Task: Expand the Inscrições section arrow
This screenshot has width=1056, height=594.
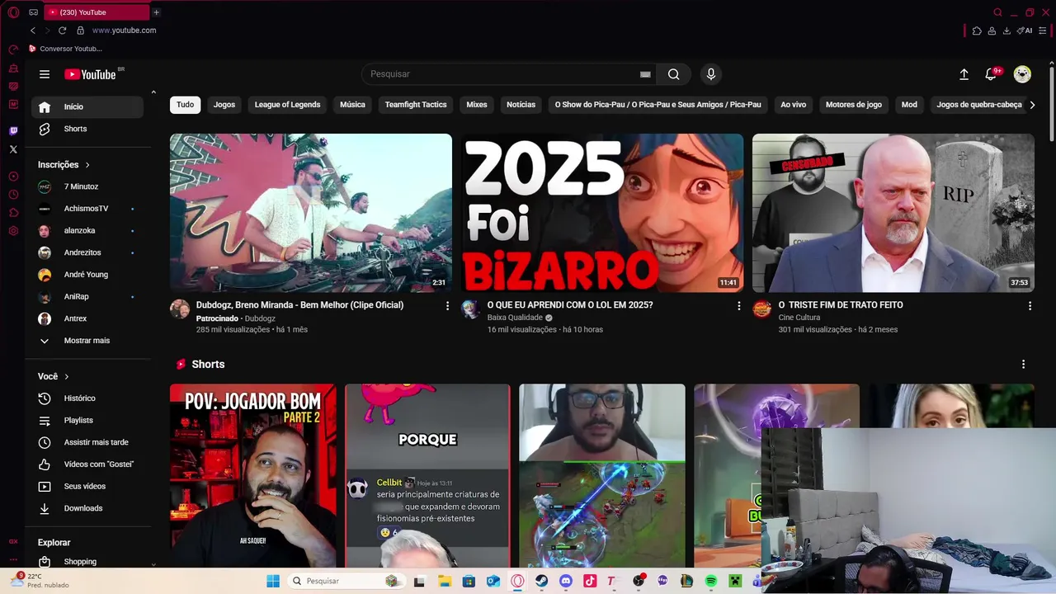Action: pos(87,165)
